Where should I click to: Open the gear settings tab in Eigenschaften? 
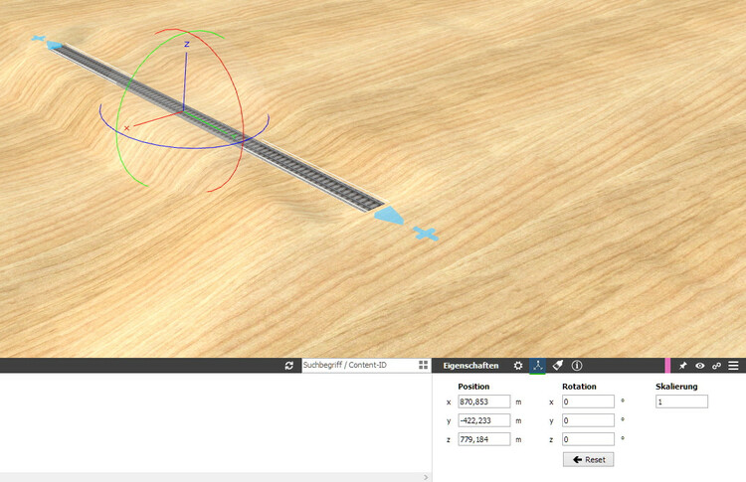(518, 366)
